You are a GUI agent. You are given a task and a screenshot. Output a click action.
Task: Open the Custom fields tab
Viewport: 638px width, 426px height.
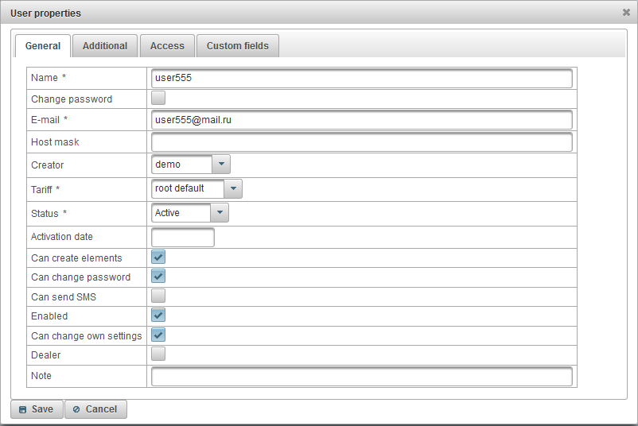coord(237,46)
